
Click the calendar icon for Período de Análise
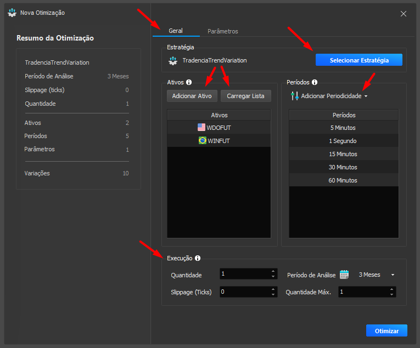pyautogui.click(x=344, y=275)
